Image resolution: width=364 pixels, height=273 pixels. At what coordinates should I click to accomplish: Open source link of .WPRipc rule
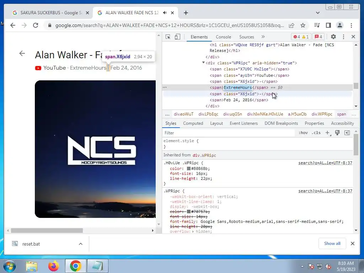pyautogui.click(x=325, y=191)
